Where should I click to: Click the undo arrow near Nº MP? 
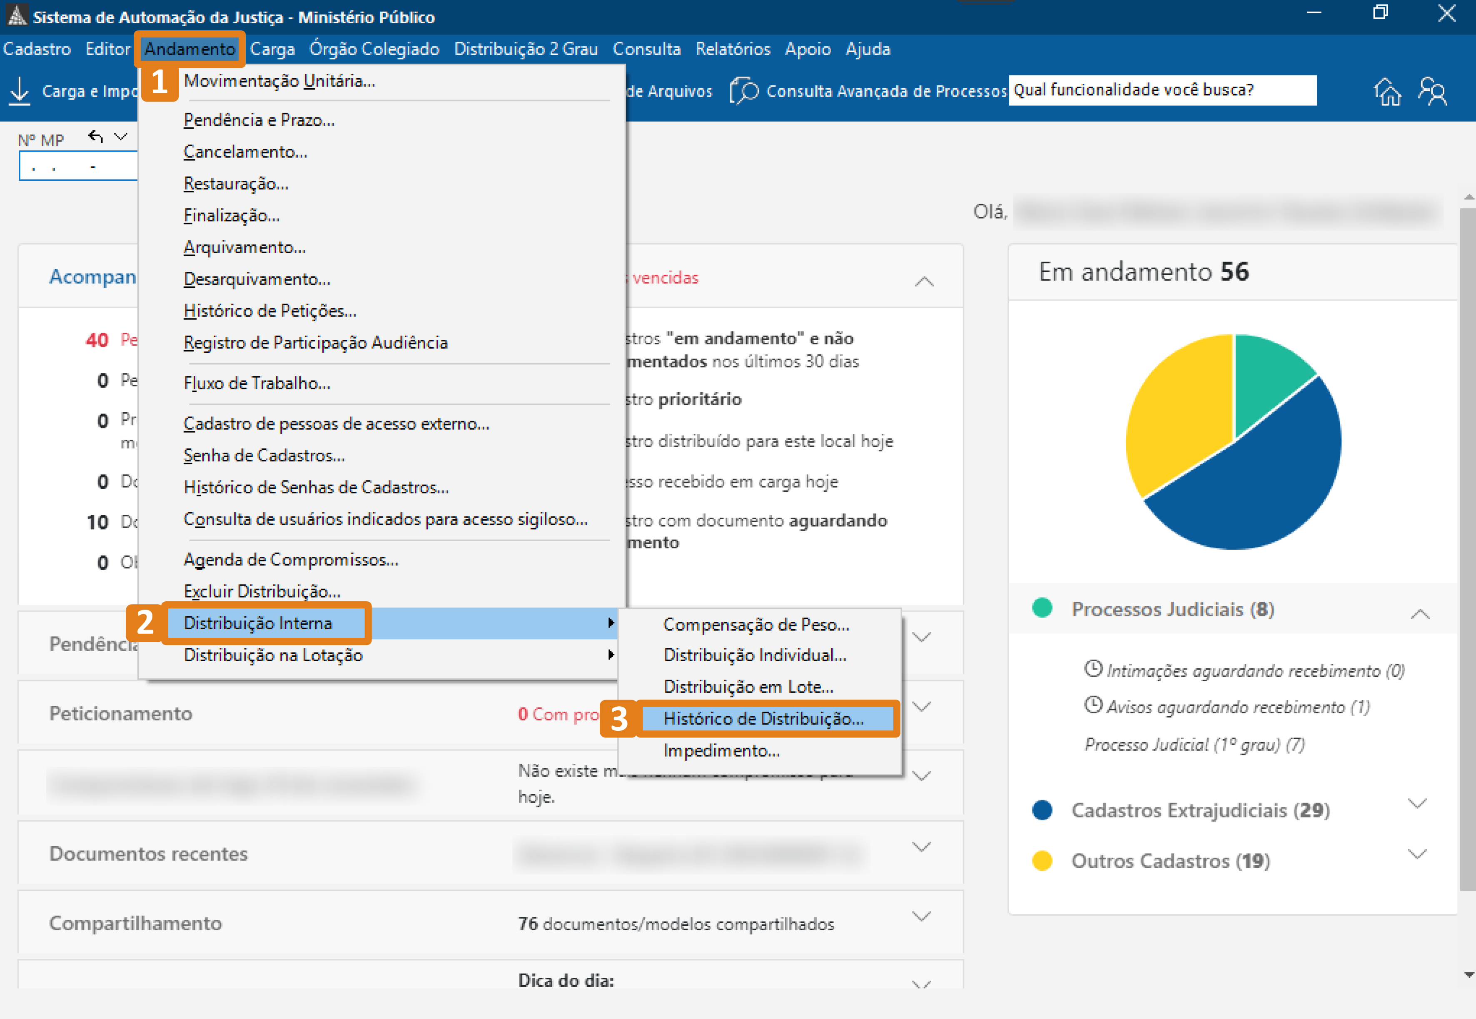[x=96, y=137]
